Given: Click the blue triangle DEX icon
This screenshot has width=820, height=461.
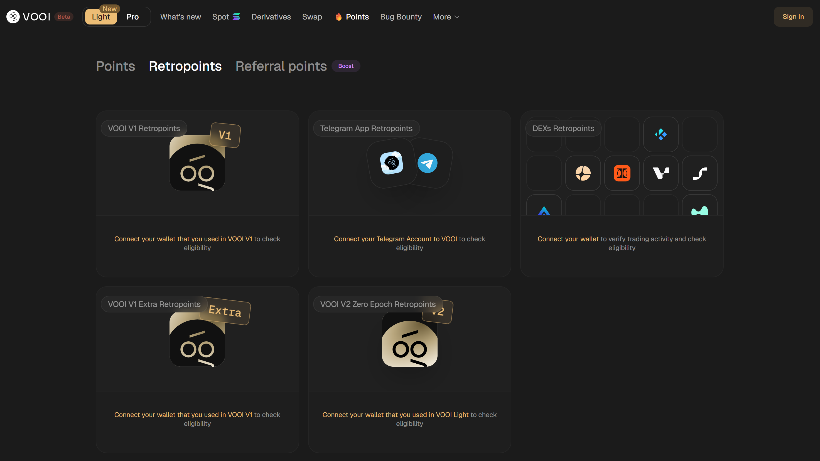Looking at the screenshot, I should (544, 211).
